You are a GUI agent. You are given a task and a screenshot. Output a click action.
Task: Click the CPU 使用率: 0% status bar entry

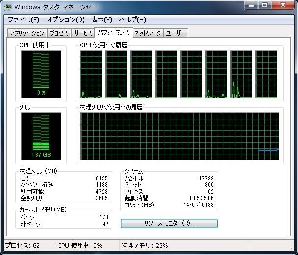point(80,246)
